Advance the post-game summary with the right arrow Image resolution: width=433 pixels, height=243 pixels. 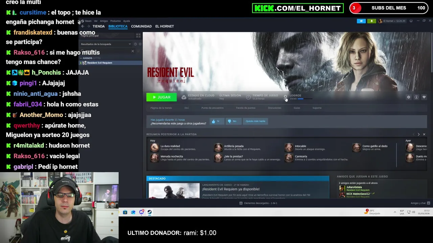point(418,134)
